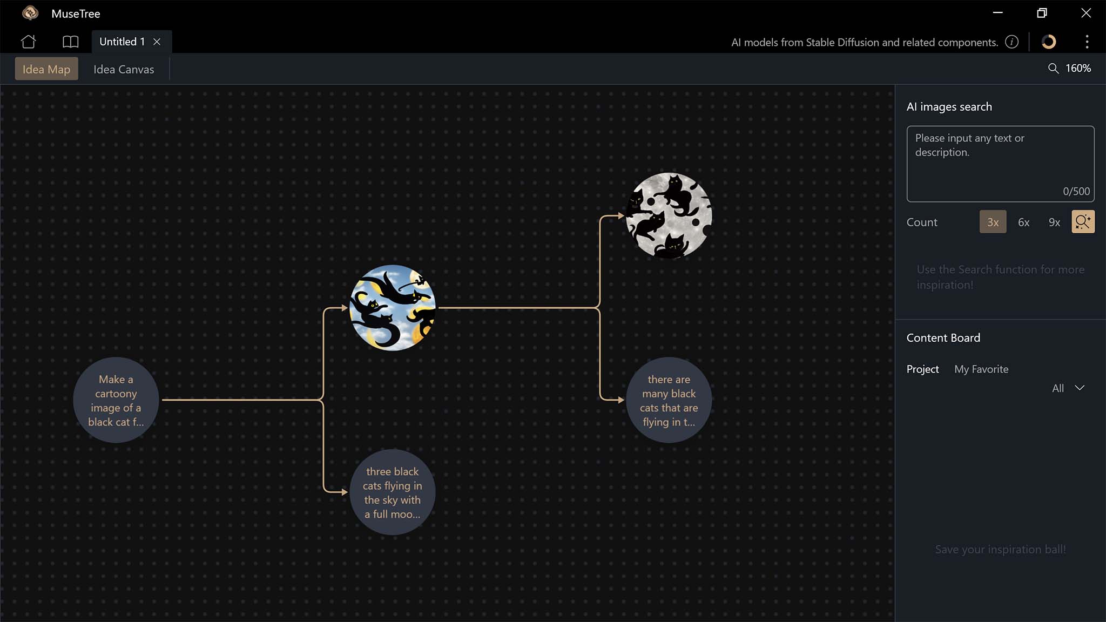Select the random/shuffle generate icon
The width and height of the screenshot is (1106, 622).
click(x=1082, y=222)
